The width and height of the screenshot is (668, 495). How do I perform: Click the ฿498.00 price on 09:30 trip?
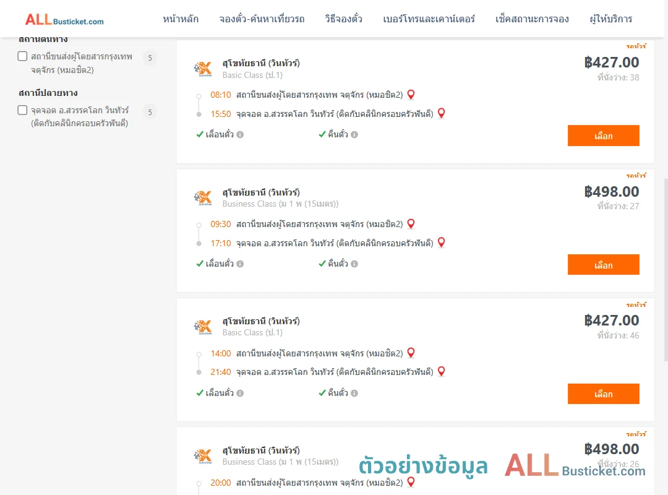tap(611, 192)
